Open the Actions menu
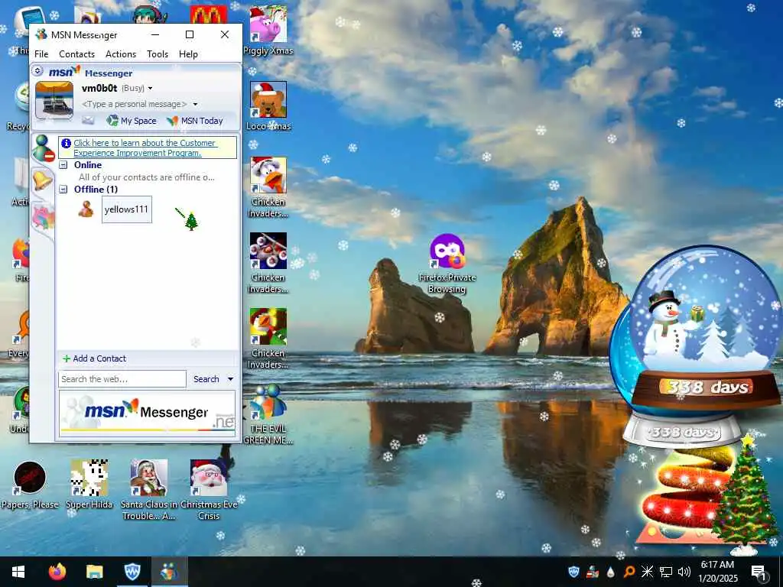Viewport: 783px width, 587px height. click(x=120, y=54)
